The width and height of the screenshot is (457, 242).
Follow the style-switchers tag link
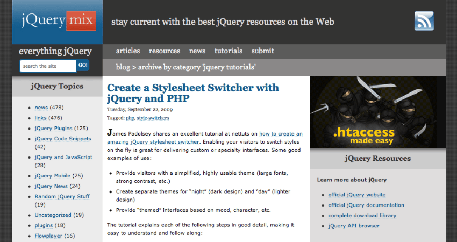153,118
